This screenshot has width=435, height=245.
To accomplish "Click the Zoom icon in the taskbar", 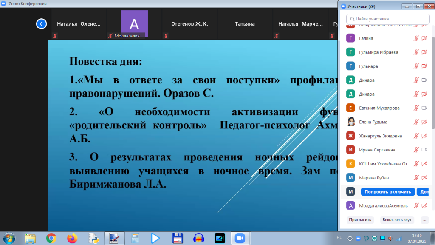I will [240, 238].
